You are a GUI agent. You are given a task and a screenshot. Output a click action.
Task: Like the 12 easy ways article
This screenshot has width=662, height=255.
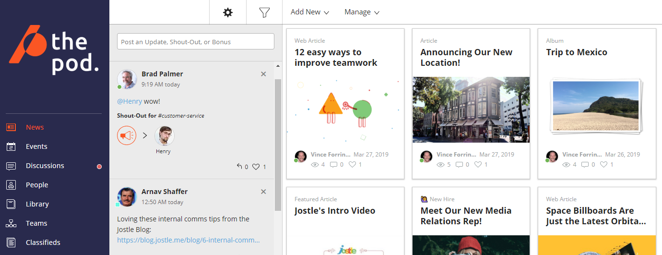point(353,164)
